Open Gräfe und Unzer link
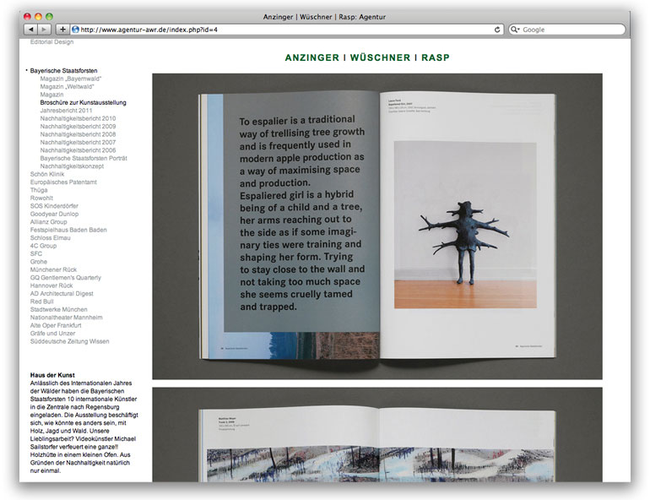Image resolution: width=650 pixels, height=500 pixels. pos(52,334)
